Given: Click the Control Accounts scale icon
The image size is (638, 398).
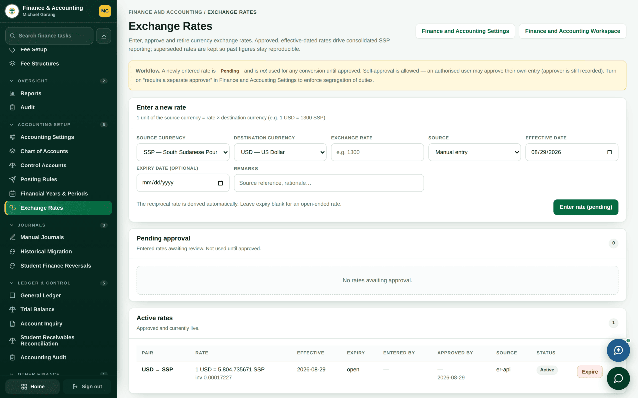Looking at the screenshot, I should point(12,166).
